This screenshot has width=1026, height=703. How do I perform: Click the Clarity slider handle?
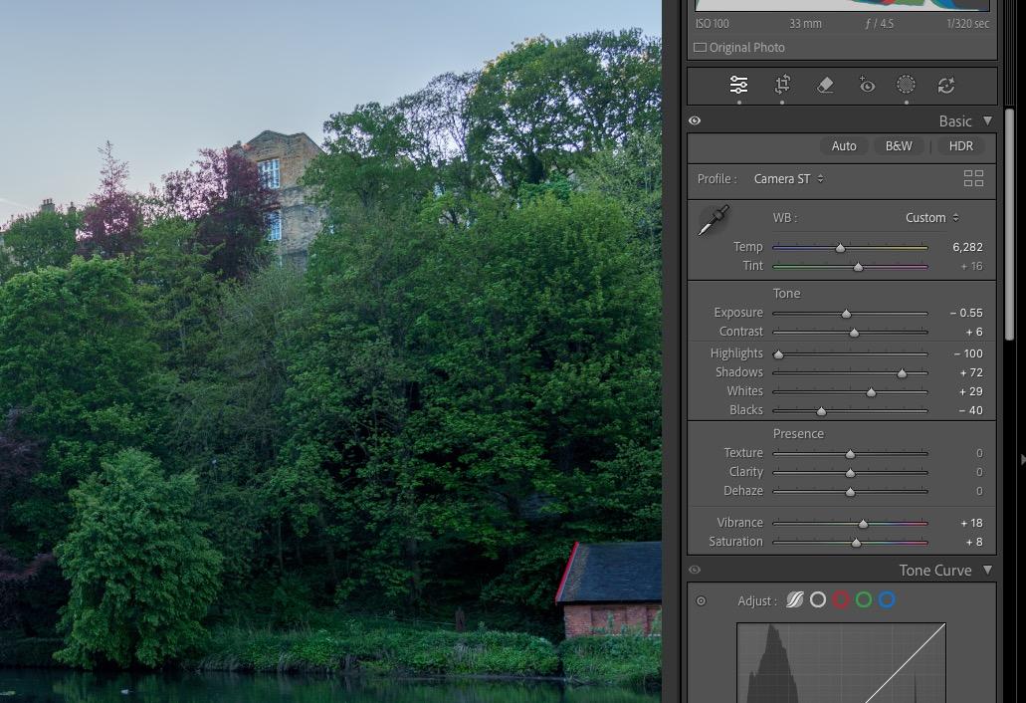click(x=850, y=473)
